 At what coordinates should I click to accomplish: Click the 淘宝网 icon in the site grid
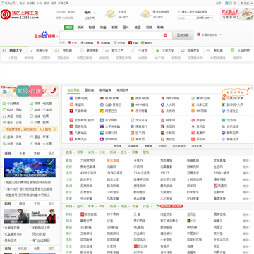[71, 104]
